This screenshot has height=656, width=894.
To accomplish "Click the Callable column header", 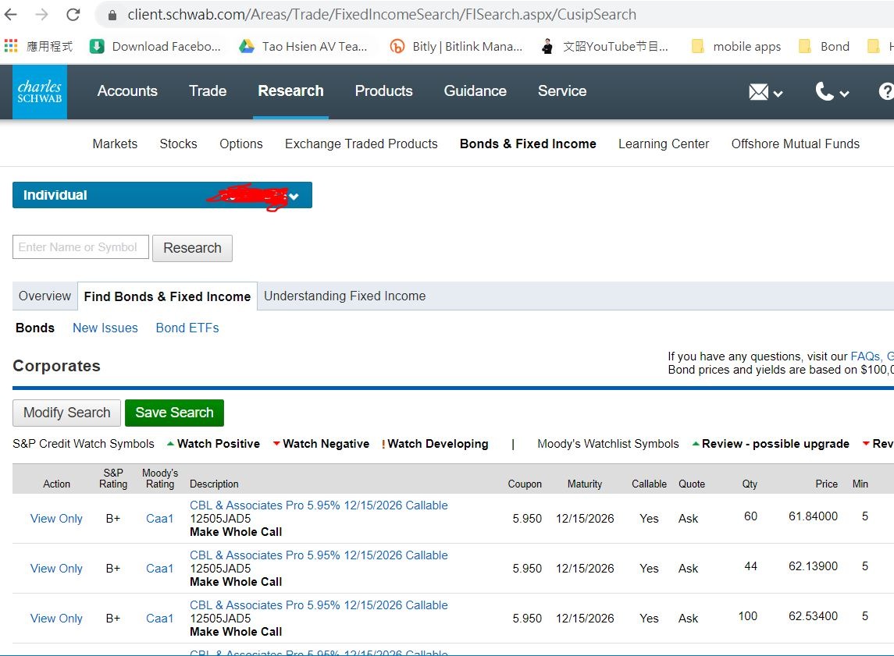I will point(649,484).
